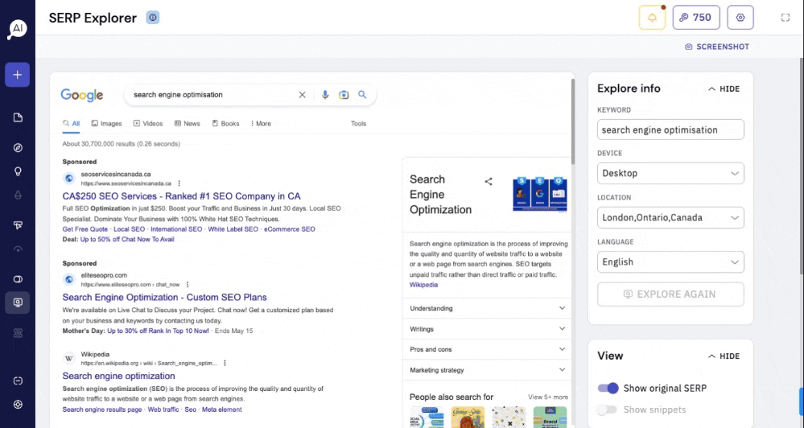This screenshot has width=804, height=428.
Task: Click the SERP preview vertical scrollbar
Action: [x=573, y=122]
